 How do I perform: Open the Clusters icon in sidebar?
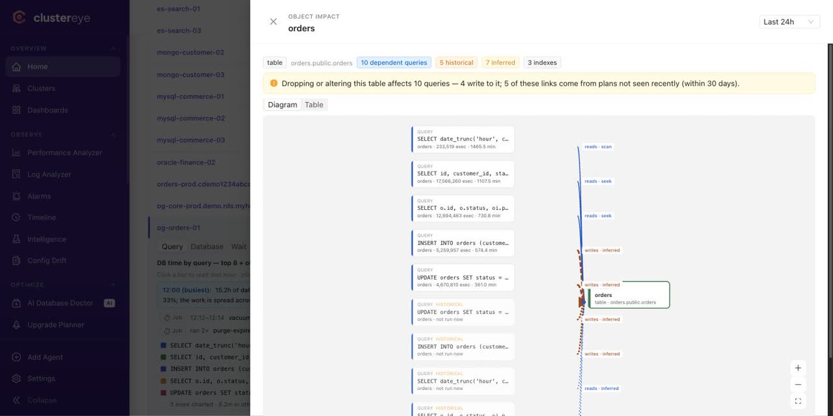tap(16, 88)
